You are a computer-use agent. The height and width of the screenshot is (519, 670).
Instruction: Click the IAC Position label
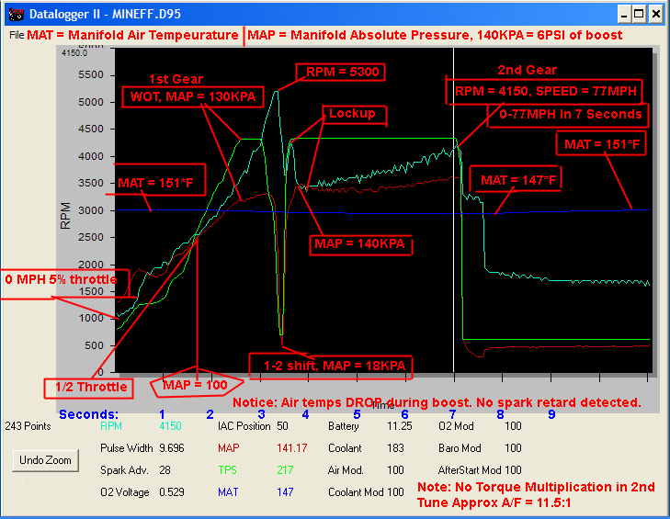244,426
